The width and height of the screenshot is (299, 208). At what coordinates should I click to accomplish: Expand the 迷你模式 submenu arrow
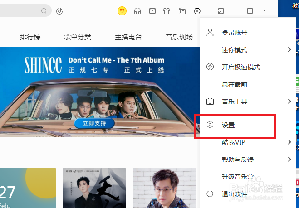pyautogui.click(x=289, y=50)
